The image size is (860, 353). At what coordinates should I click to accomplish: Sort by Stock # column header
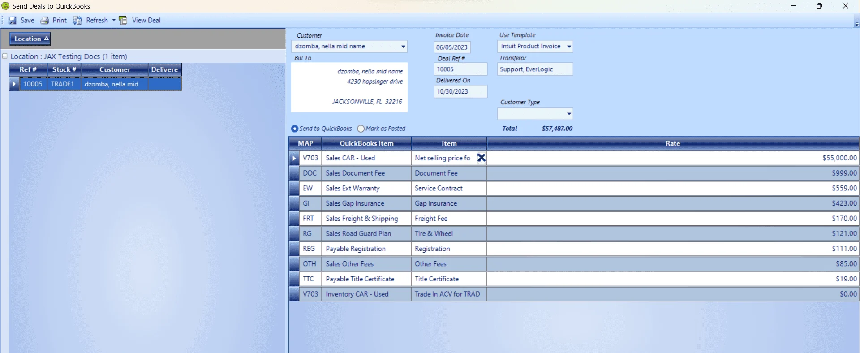[64, 69]
